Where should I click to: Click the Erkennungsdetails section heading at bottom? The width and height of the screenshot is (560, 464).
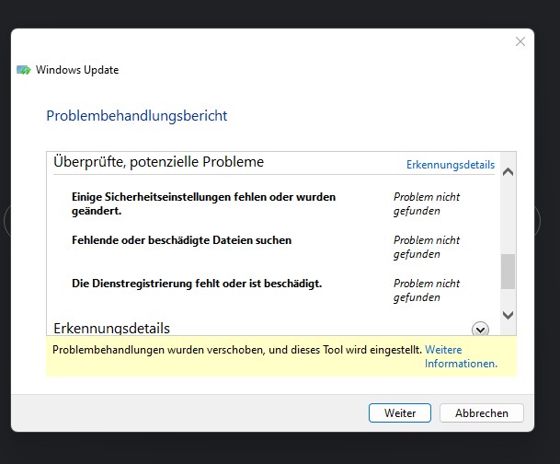coord(112,328)
